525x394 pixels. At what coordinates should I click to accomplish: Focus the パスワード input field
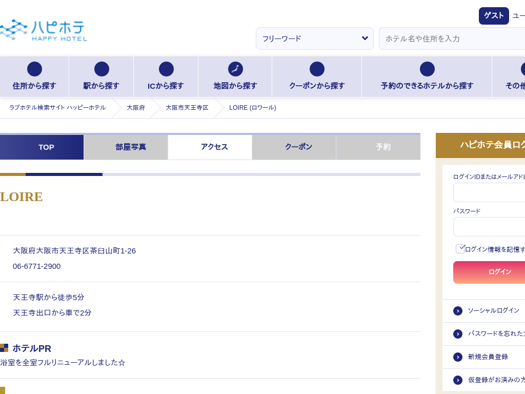coord(489,227)
